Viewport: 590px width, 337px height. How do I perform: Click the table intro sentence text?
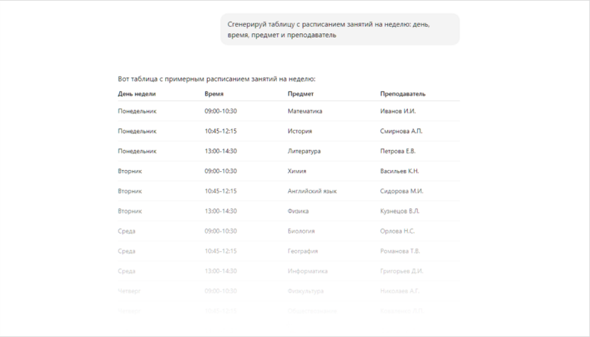click(216, 79)
